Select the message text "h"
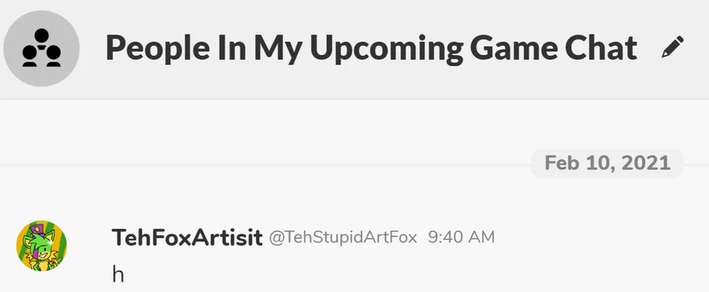This screenshot has height=292, width=709. [x=118, y=275]
